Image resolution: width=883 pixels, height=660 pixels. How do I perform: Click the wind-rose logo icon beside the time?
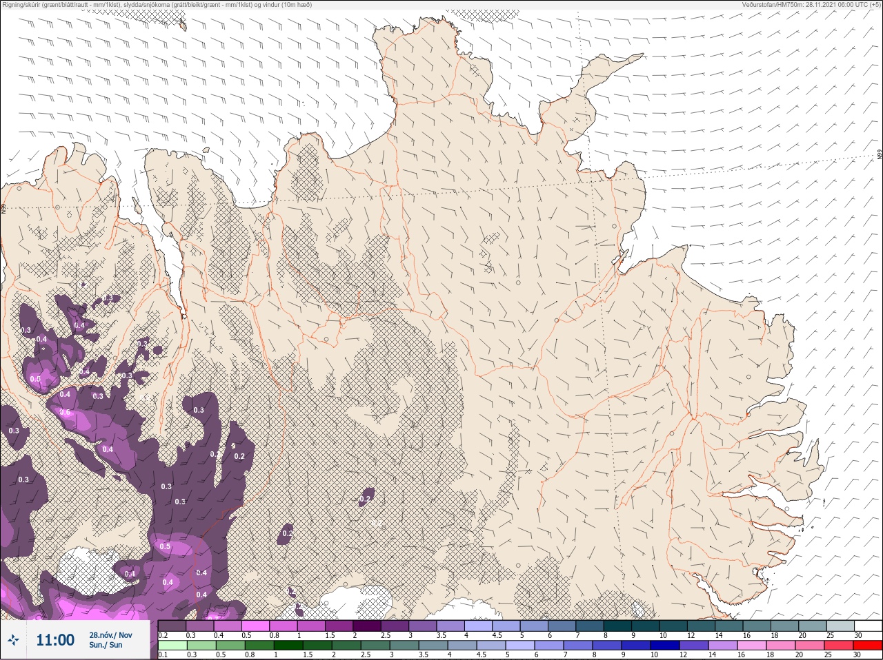pyautogui.click(x=12, y=640)
